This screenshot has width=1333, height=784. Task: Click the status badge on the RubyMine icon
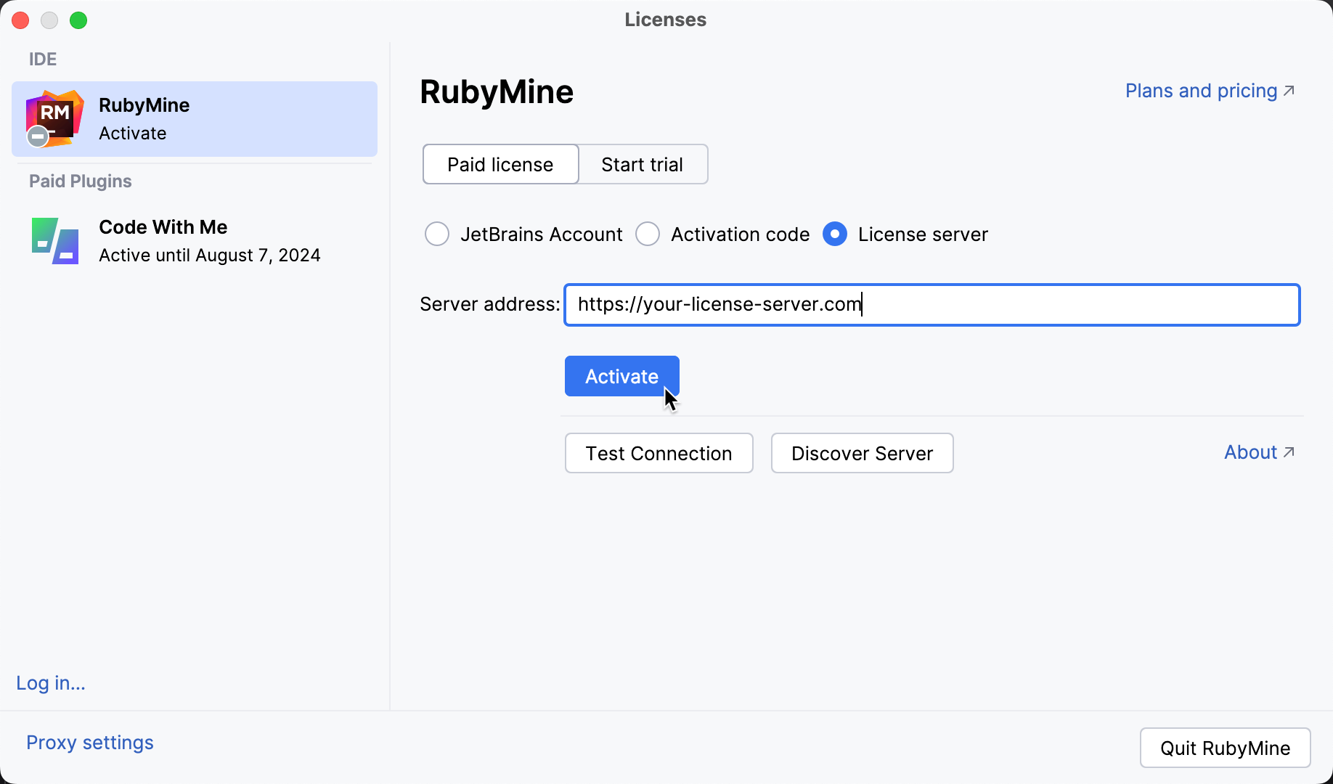[37, 136]
